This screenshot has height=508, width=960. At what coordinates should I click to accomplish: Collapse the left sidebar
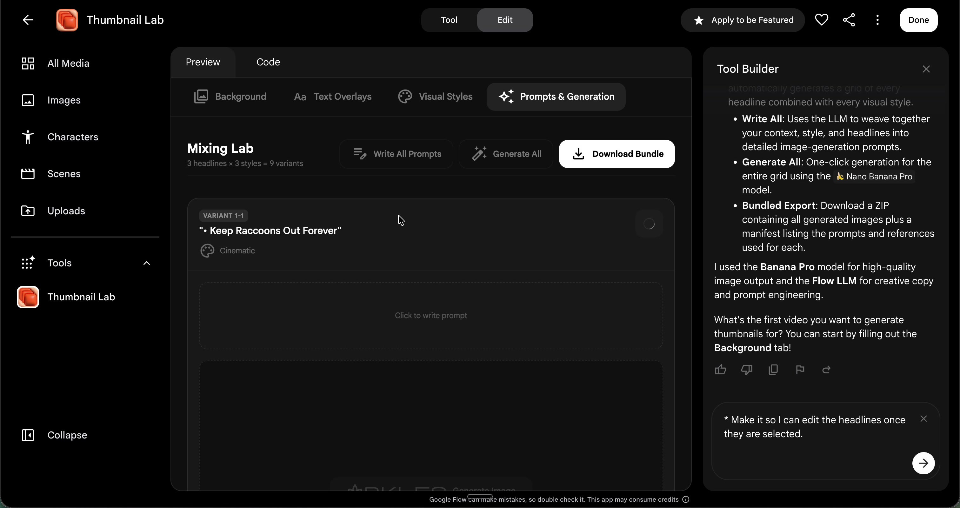tap(54, 435)
